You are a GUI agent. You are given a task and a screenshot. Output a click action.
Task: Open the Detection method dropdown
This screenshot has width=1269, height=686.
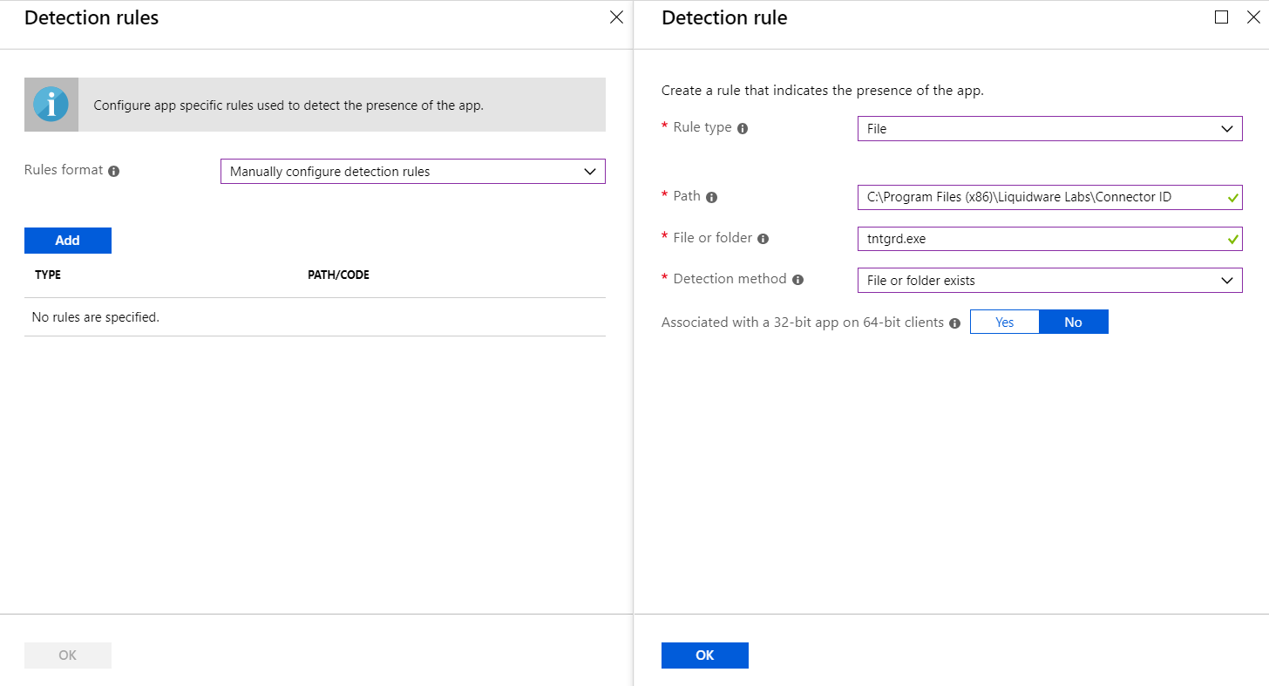1049,281
